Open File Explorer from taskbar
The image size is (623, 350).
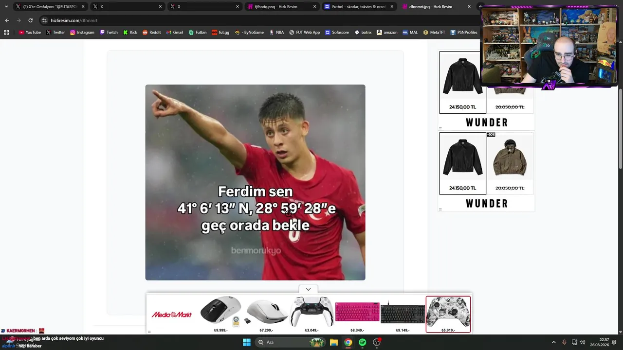pyautogui.click(x=334, y=342)
